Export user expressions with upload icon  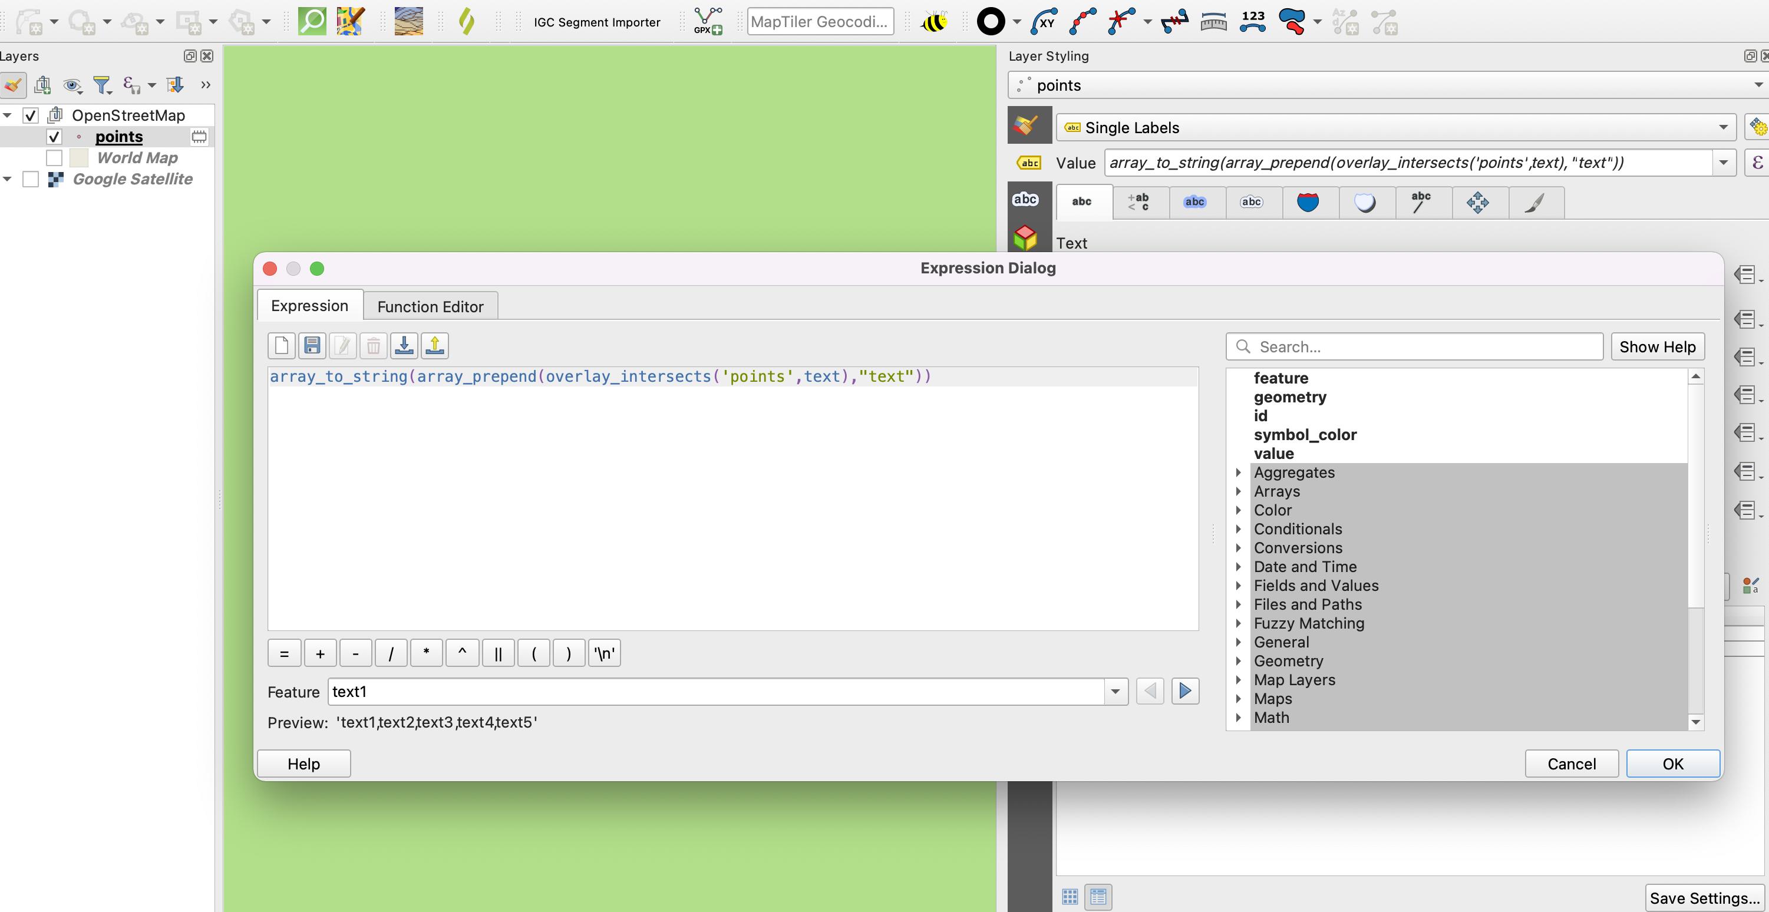pyautogui.click(x=435, y=345)
